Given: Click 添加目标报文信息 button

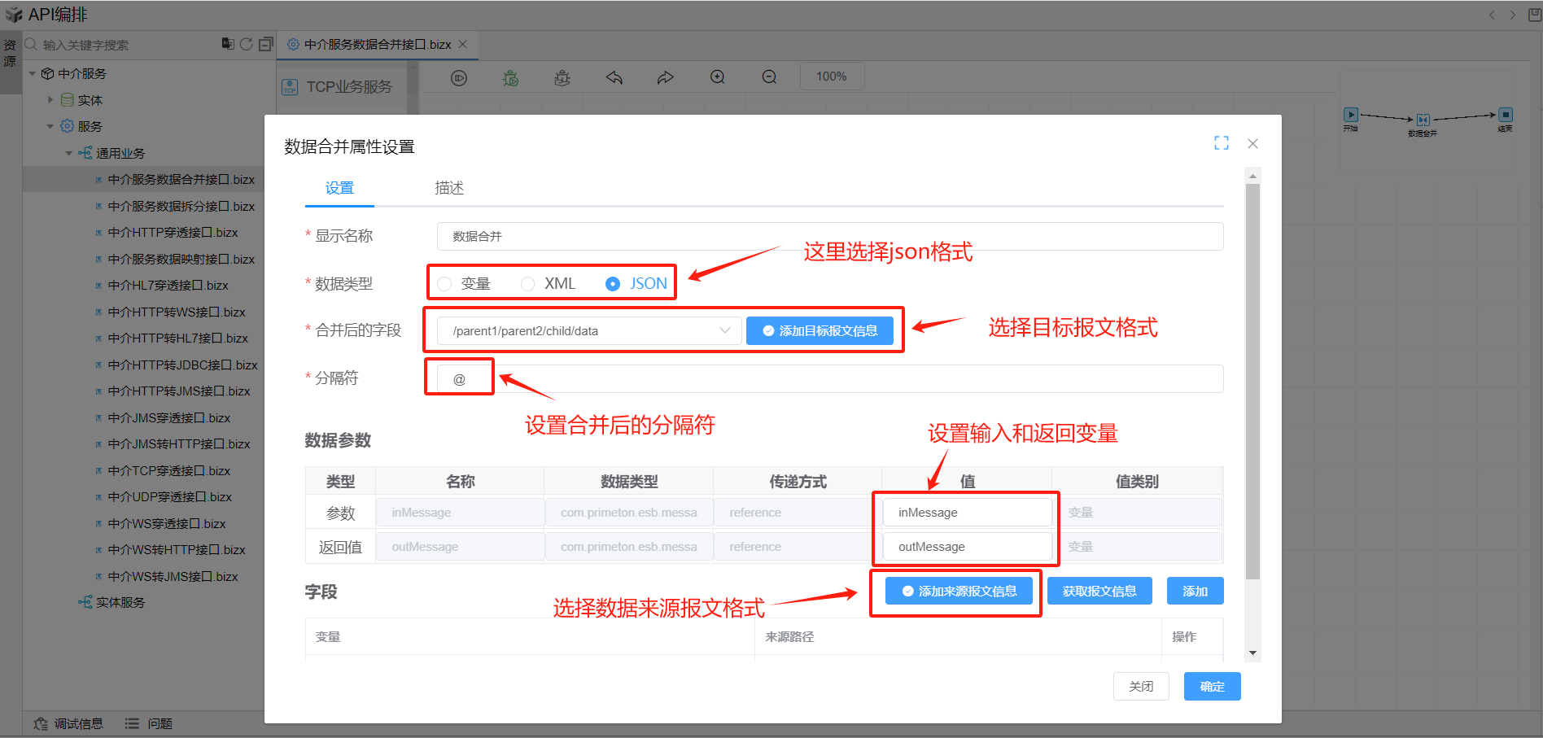Looking at the screenshot, I should [820, 331].
